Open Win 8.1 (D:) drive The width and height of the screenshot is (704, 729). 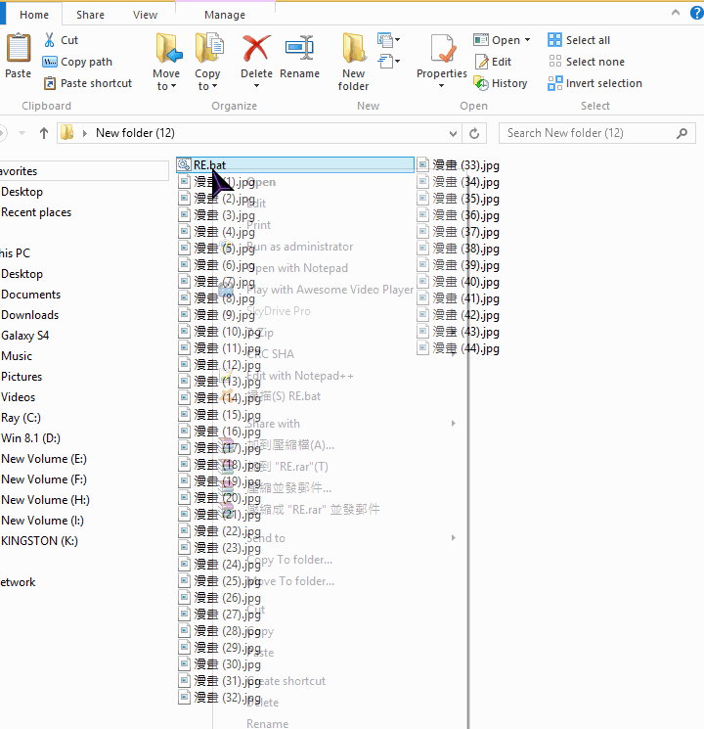pos(30,438)
